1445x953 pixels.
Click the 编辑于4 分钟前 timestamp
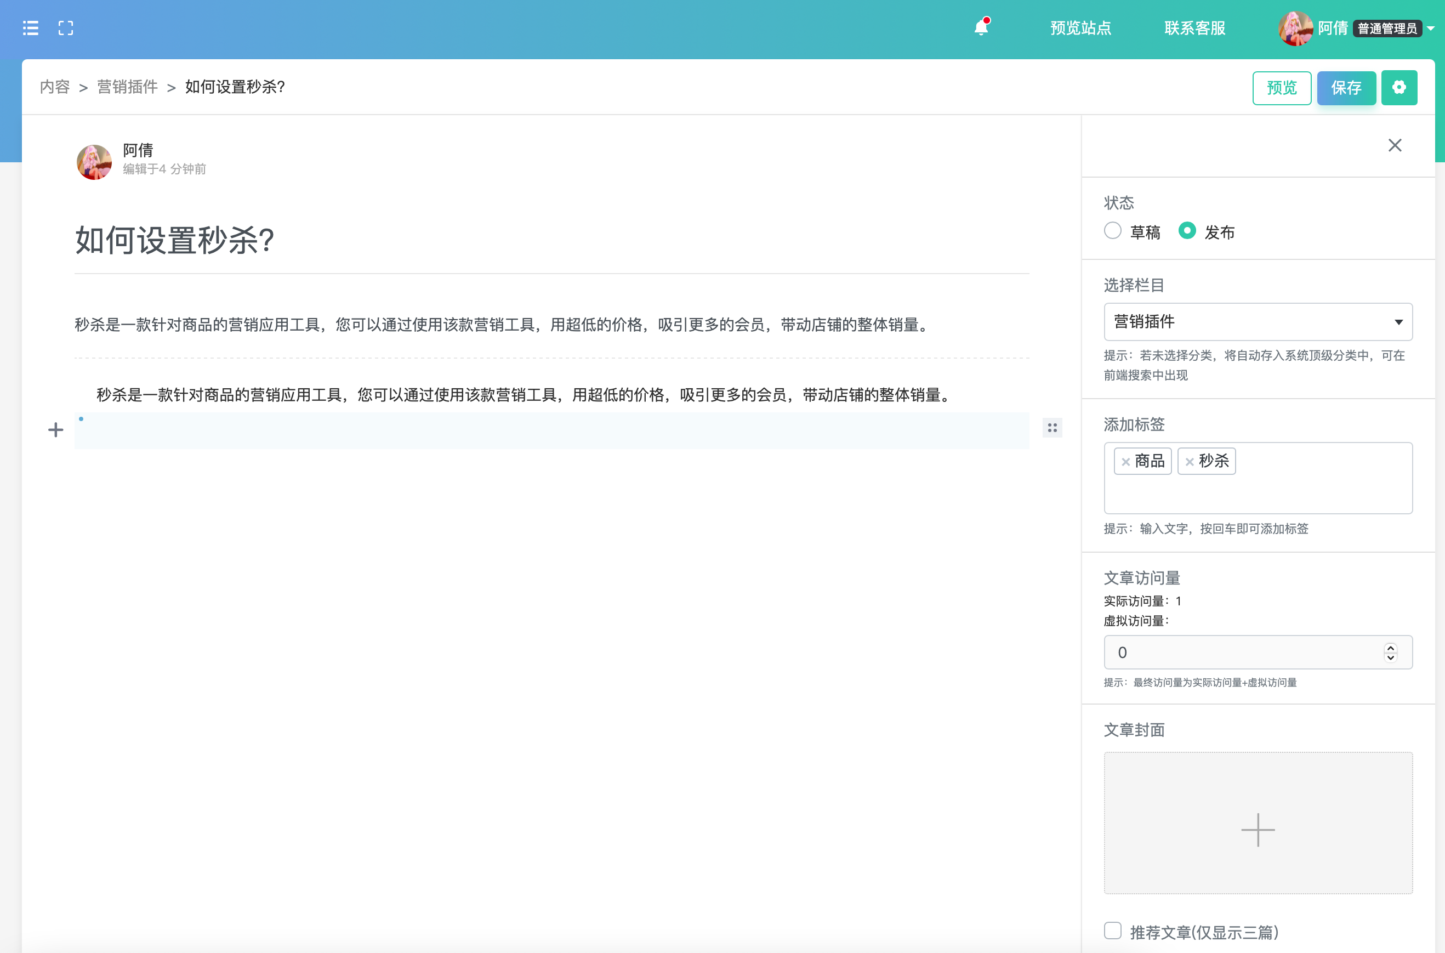(164, 169)
